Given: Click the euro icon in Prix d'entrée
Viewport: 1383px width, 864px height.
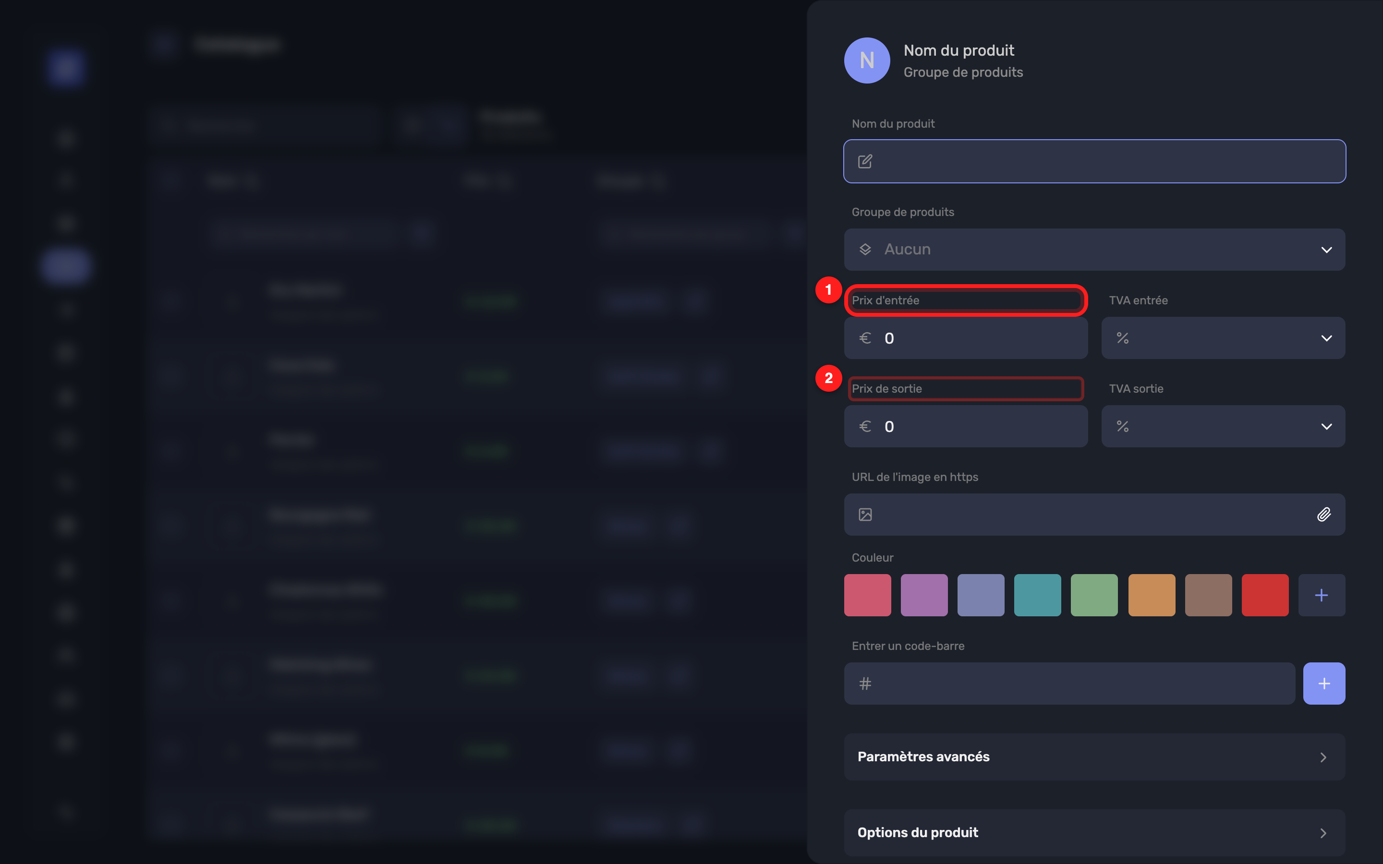Looking at the screenshot, I should (865, 338).
